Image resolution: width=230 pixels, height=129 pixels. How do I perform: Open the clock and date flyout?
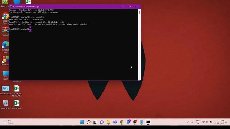tap(219, 122)
